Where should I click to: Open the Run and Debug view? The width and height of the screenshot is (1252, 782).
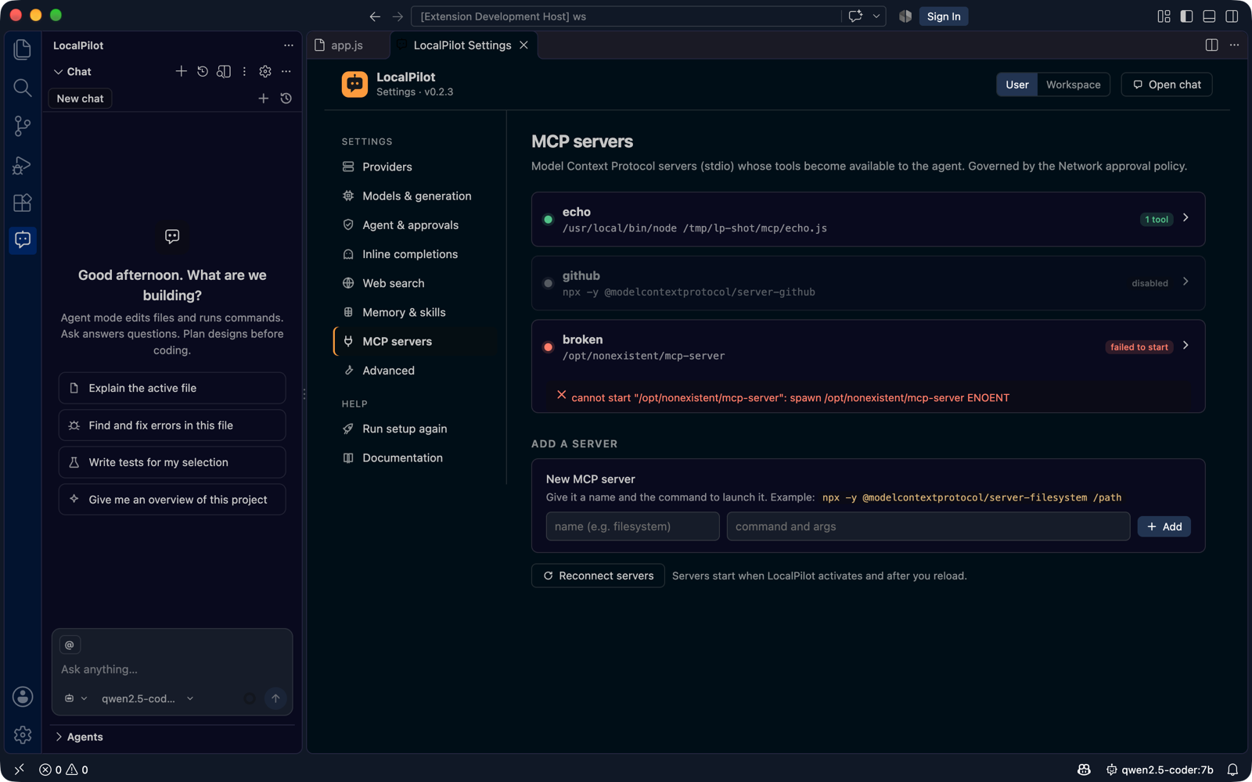(23, 164)
